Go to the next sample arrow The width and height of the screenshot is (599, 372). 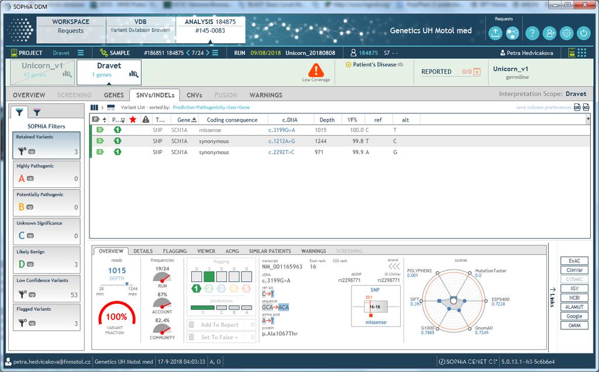point(208,53)
